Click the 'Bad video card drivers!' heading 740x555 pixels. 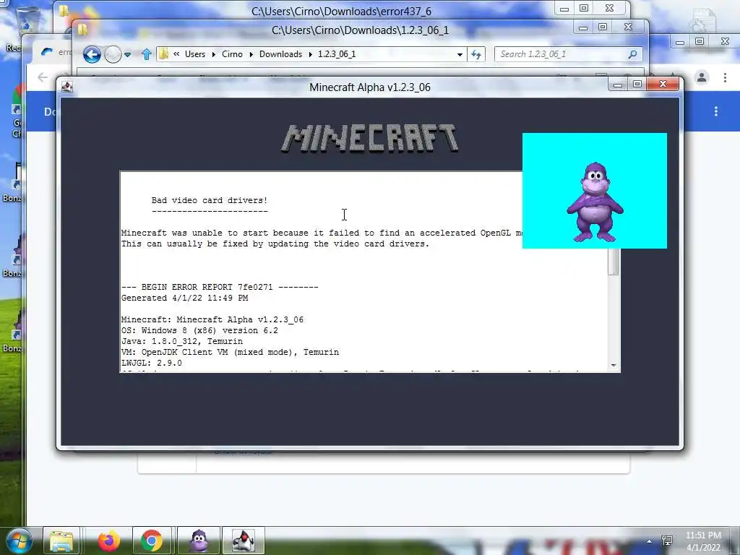(210, 201)
